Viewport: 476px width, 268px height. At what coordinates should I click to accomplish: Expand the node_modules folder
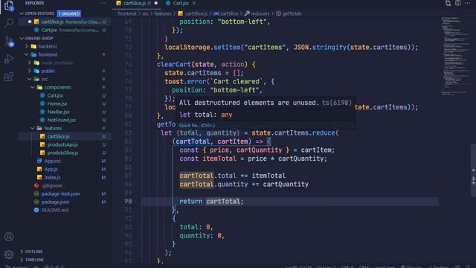coord(30,63)
